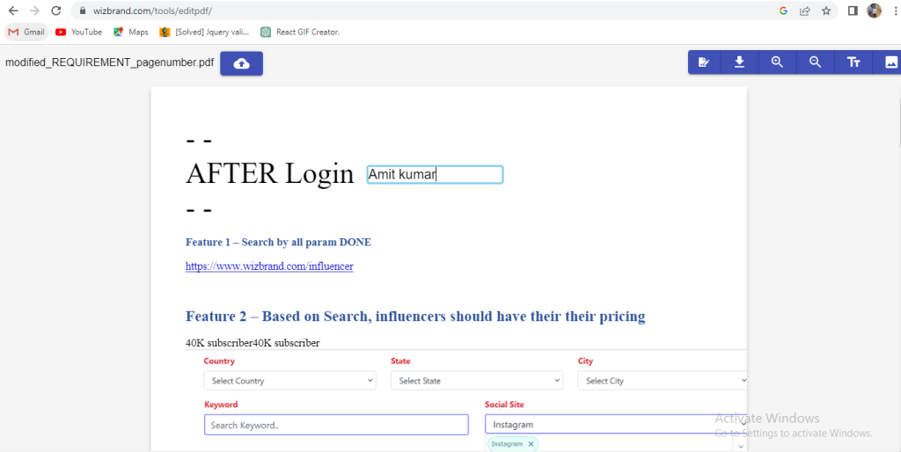901x452 pixels.
Task: Zoom in on the PDF page
Action: 777,62
